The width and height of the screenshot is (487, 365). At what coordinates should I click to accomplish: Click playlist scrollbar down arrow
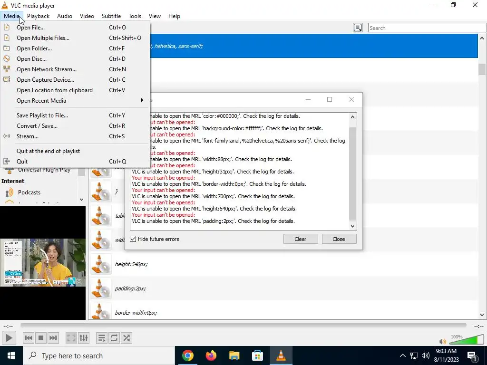[482, 315]
